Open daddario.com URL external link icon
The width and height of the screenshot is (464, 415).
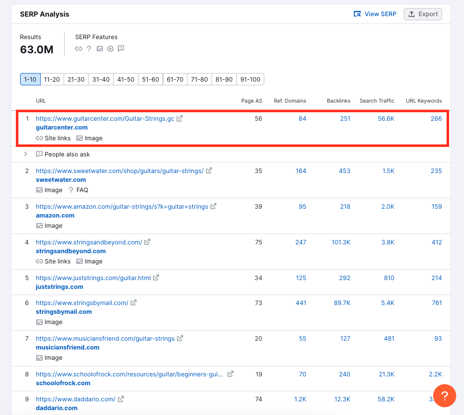coord(121,399)
